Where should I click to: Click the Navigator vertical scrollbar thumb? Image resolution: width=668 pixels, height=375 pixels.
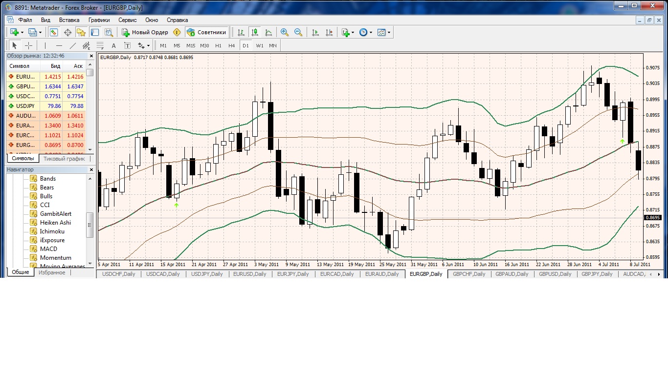click(x=90, y=225)
